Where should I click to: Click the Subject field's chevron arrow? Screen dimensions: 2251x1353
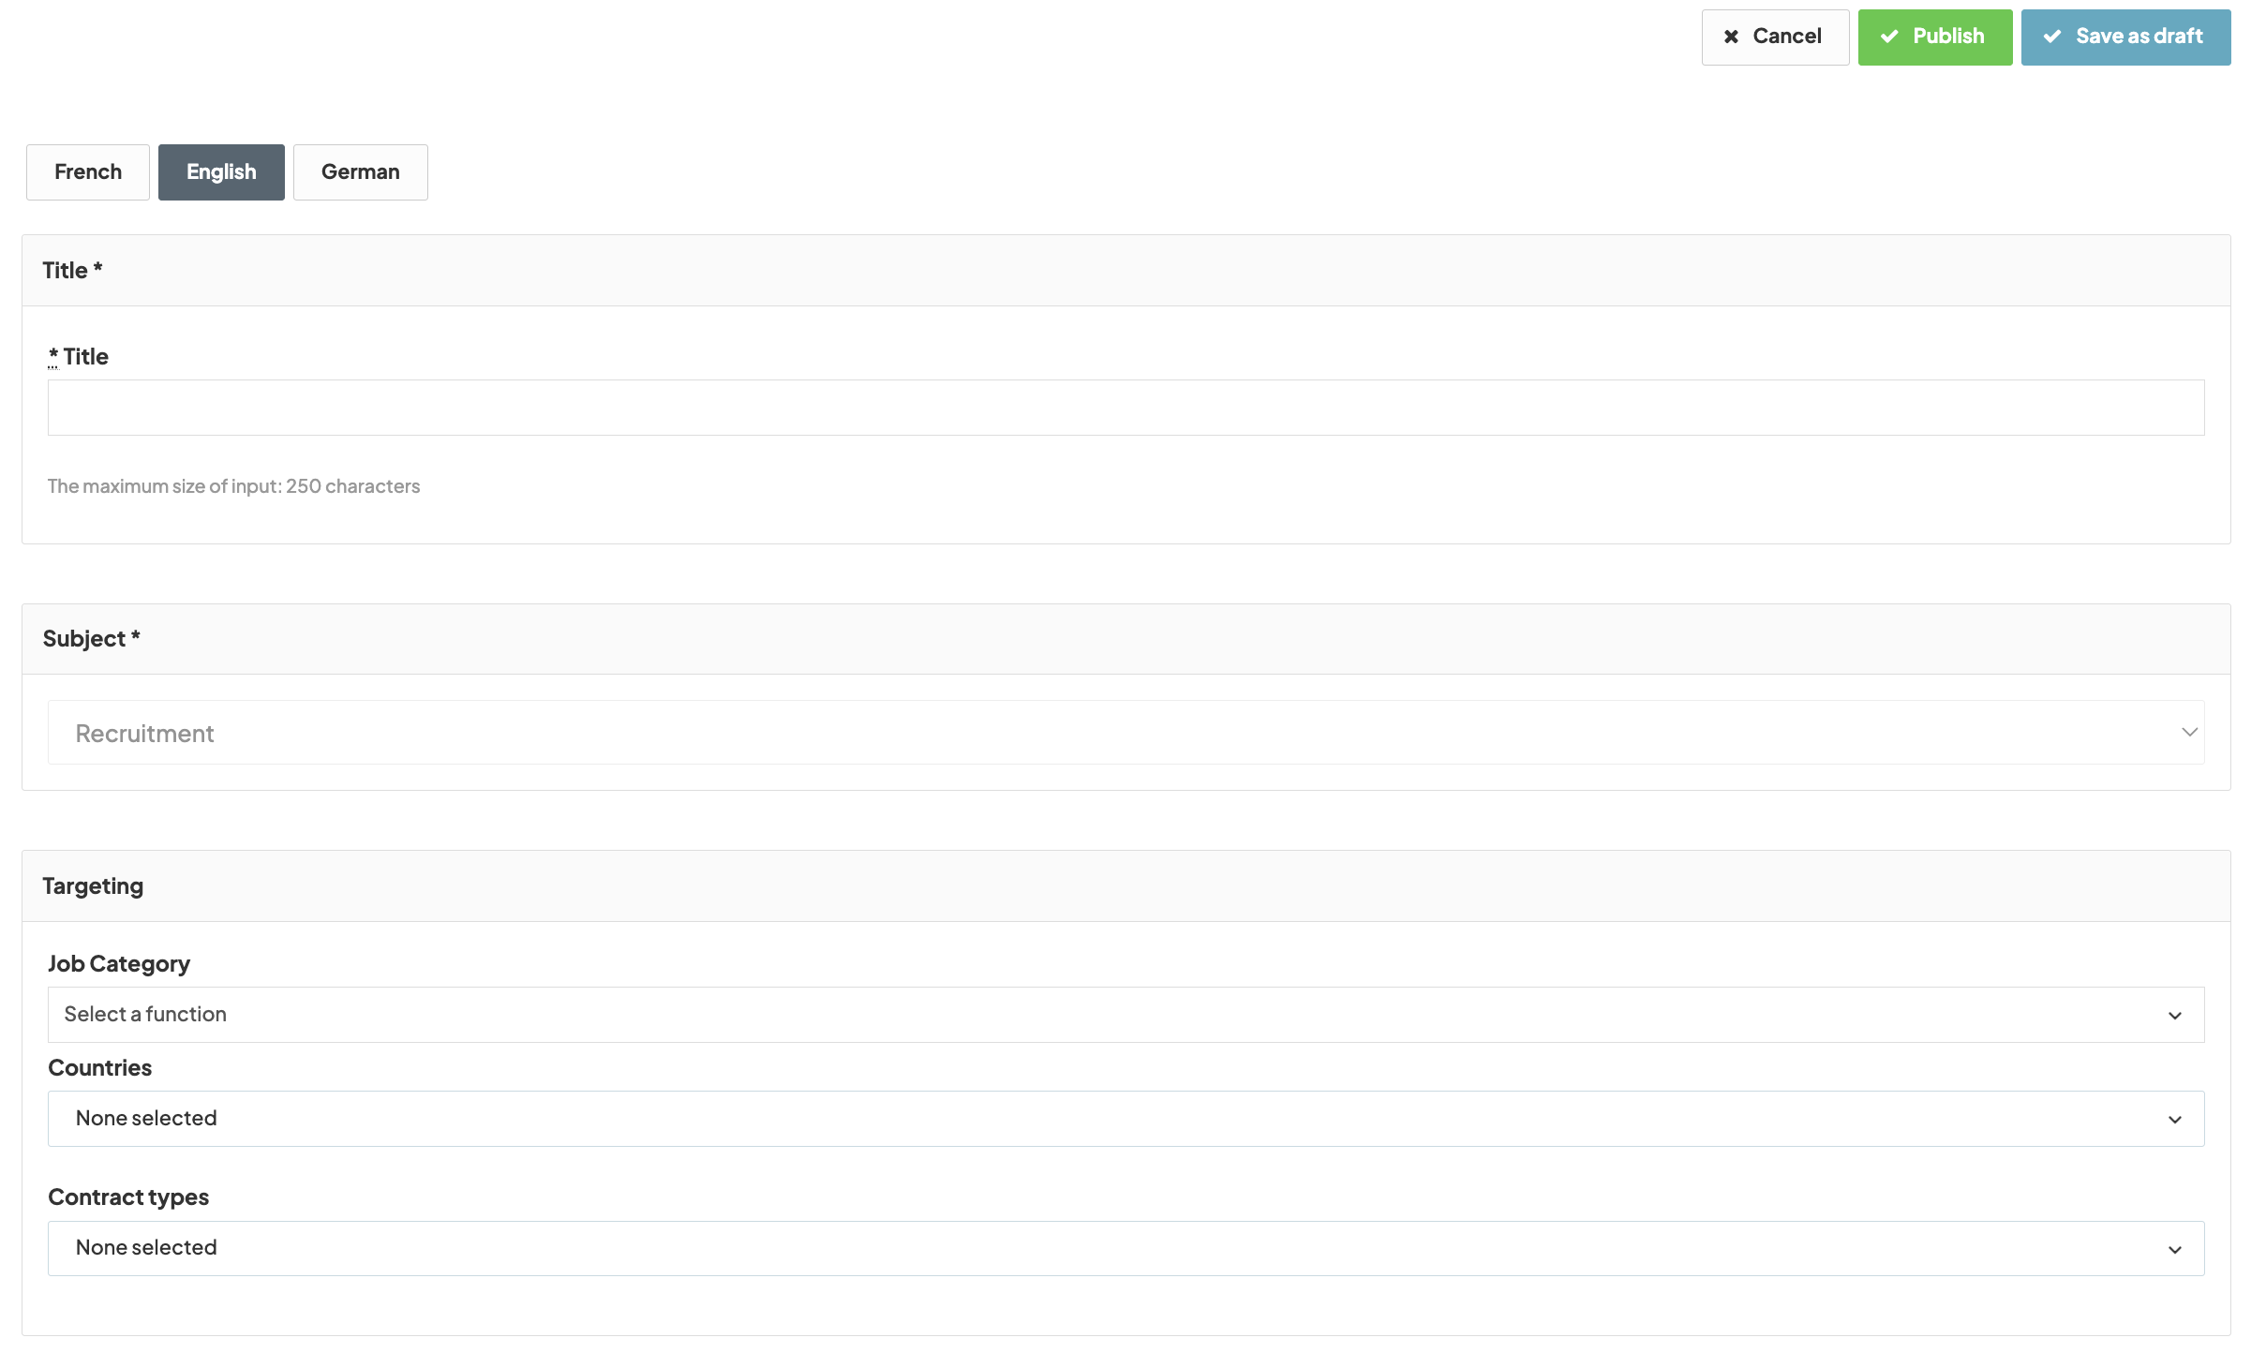point(2189,732)
